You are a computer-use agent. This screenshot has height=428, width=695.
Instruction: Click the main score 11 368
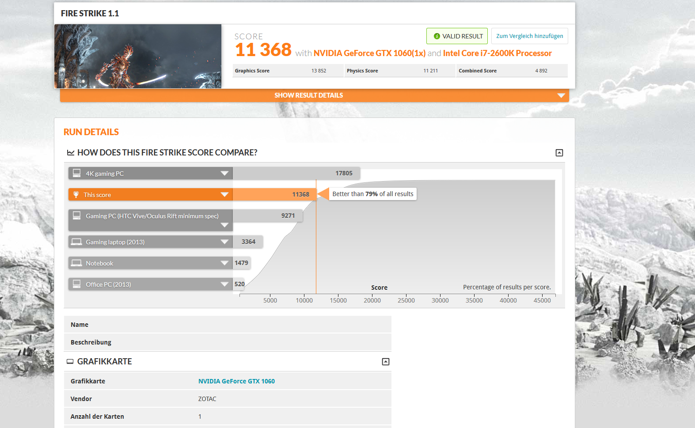click(x=263, y=50)
